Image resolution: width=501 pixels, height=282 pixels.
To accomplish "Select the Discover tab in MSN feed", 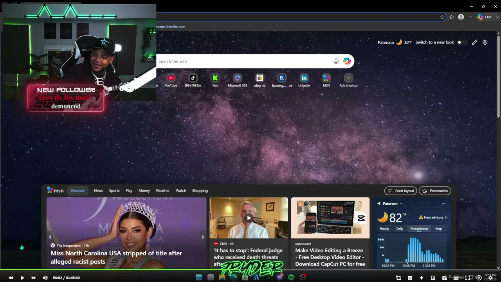I will coord(77,191).
